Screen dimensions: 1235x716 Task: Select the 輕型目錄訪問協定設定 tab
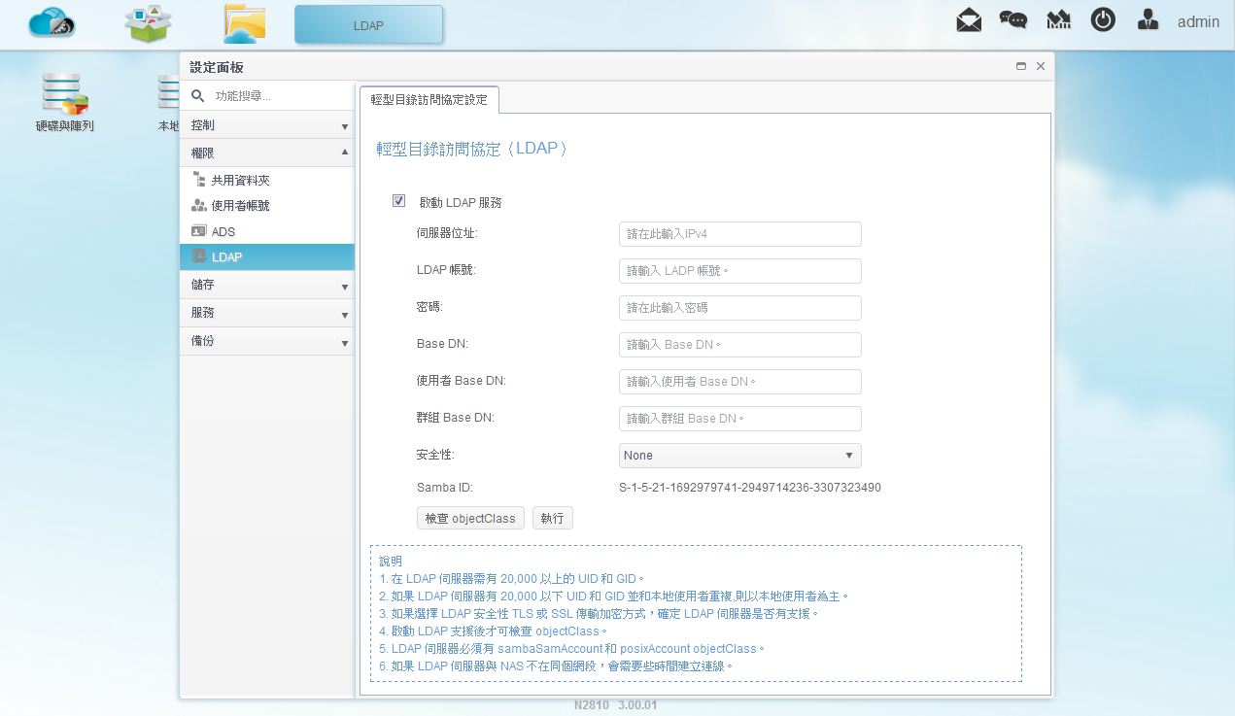(x=429, y=100)
